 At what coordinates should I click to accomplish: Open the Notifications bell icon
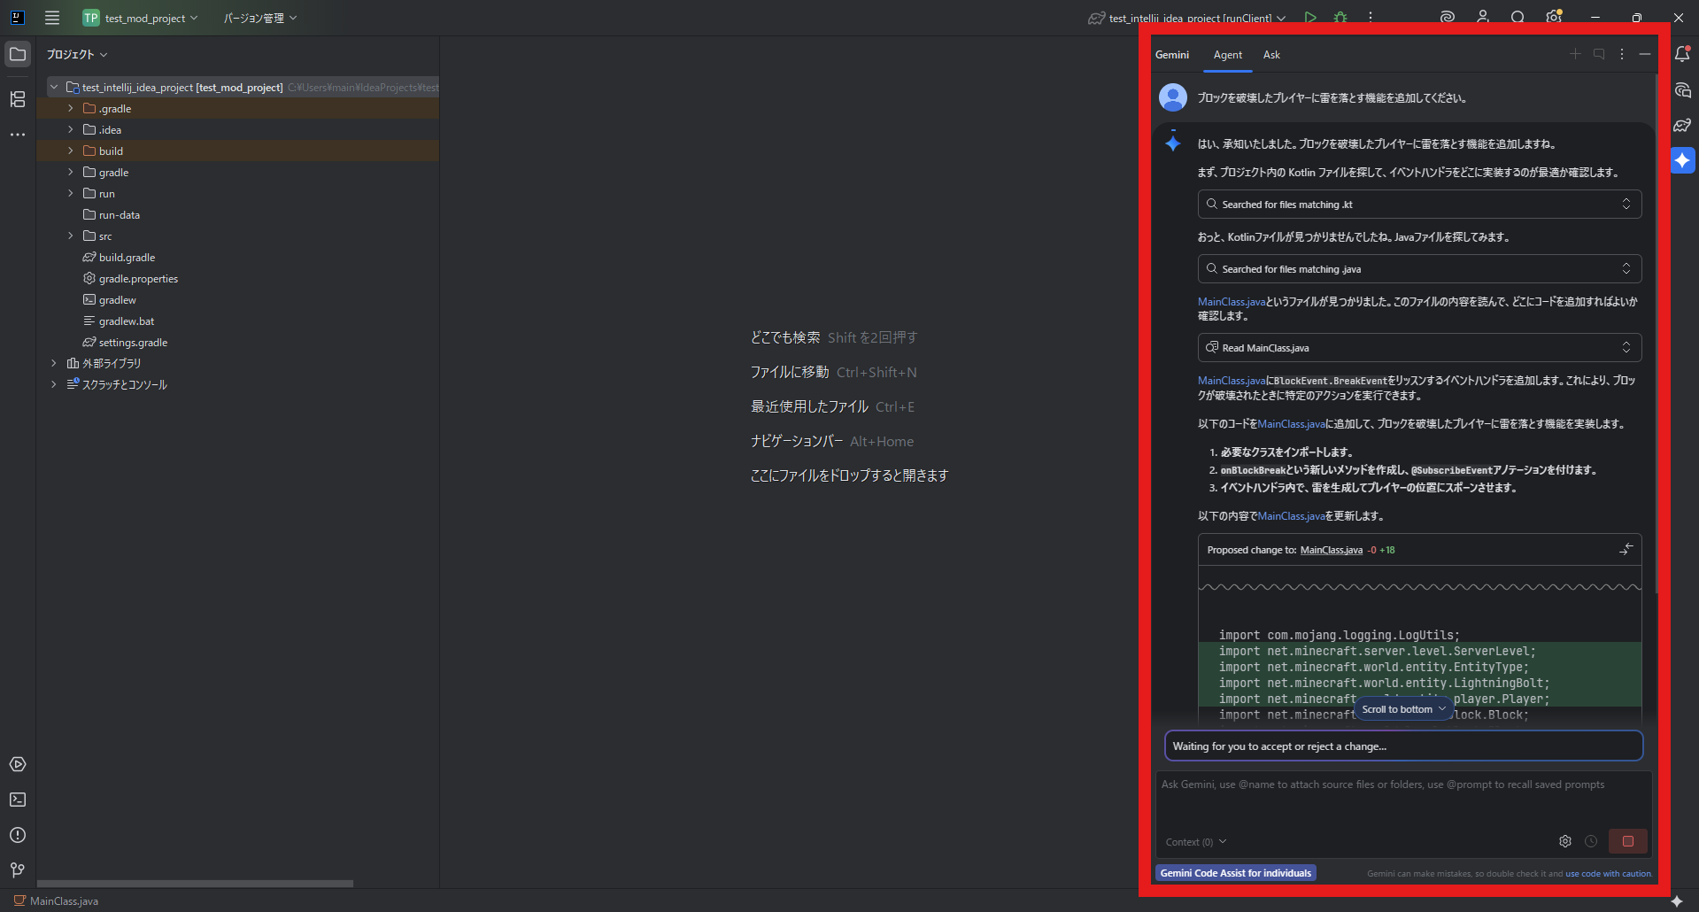[1682, 55]
